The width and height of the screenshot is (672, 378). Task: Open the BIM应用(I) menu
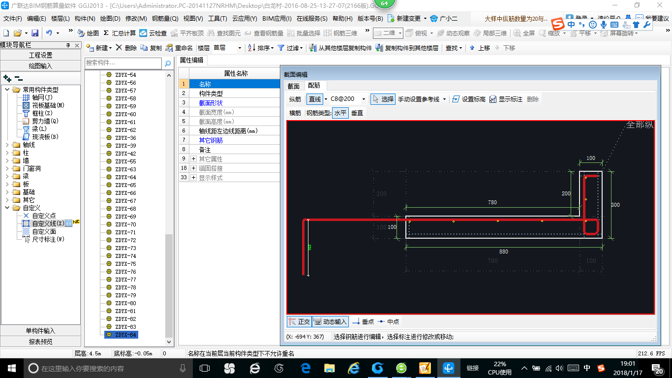point(277,19)
